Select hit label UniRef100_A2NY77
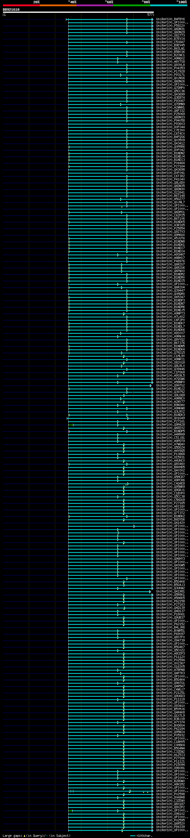The height and width of the screenshot is (838, 190). pyautogui.click(x=170, y=402)
